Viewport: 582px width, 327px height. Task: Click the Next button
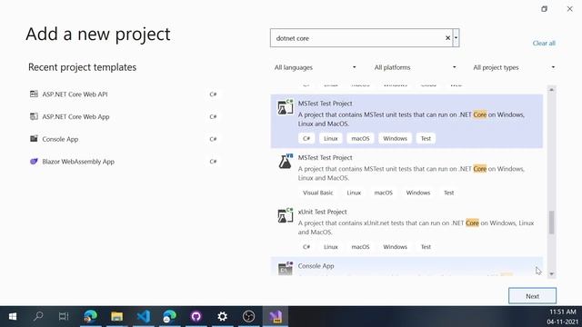pyautogui.click(x=532, y=296)
